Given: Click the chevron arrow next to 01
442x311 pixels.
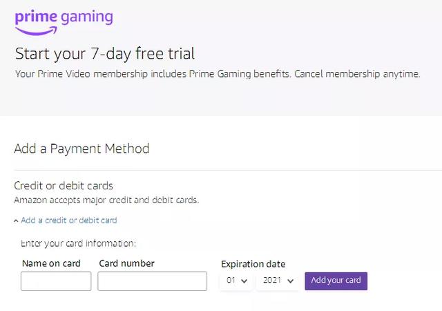Looking at the screenshot, I should coord(244,281).
